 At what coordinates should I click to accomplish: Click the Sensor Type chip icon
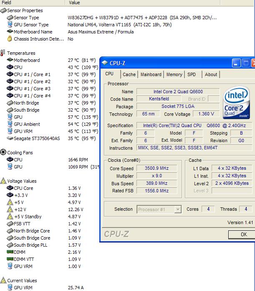(10, 18)
